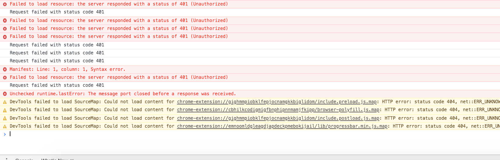
Task: Open the browser-polyfill.js.map extension link
Action: click(278, 110)
